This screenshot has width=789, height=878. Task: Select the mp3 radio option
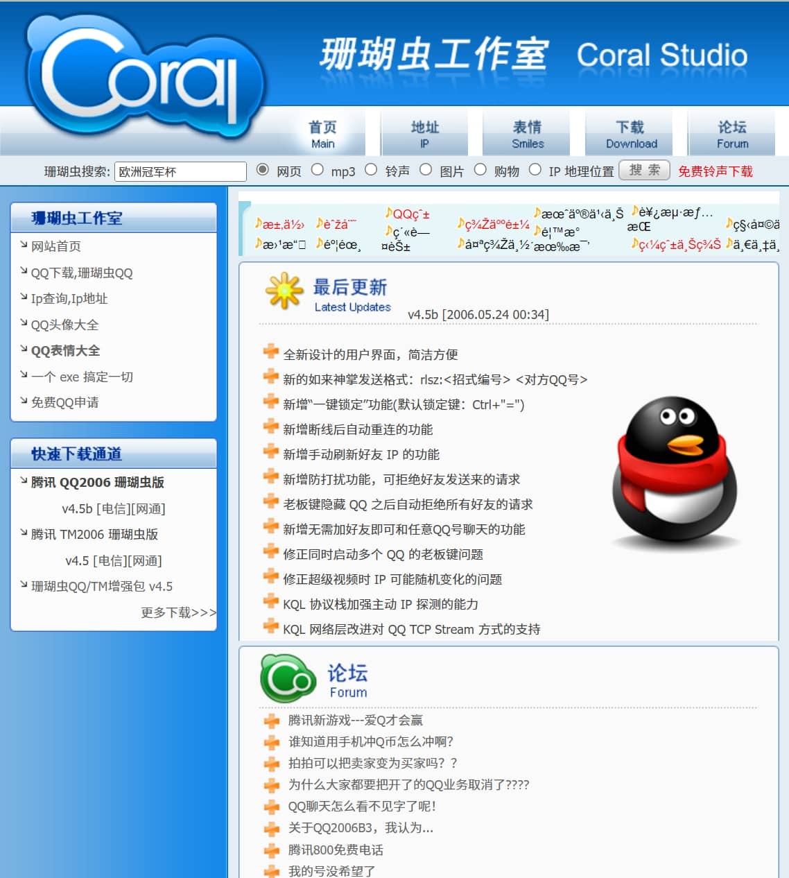click(x=318, y=170)
